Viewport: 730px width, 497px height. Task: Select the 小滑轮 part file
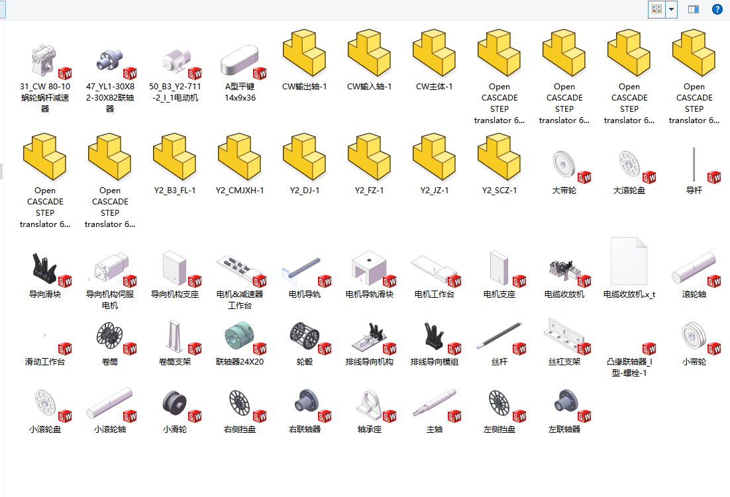pos(175,404)
